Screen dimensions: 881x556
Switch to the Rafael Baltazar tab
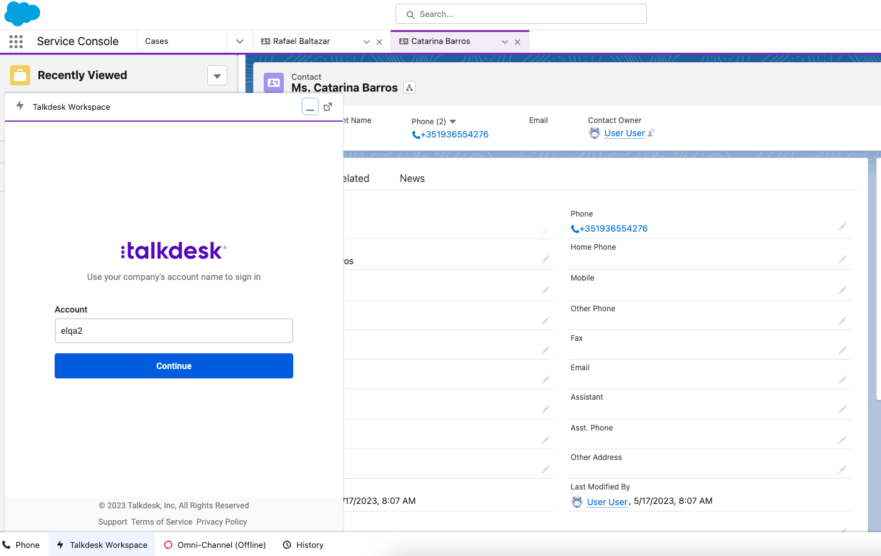pyautogui.click(x=301, y=41)
